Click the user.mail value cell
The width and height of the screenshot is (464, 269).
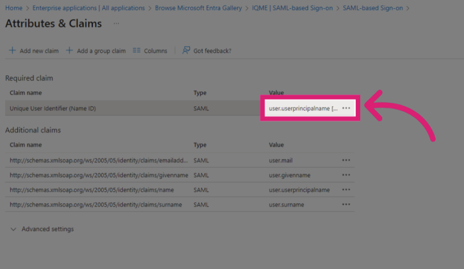pos(281,160)
